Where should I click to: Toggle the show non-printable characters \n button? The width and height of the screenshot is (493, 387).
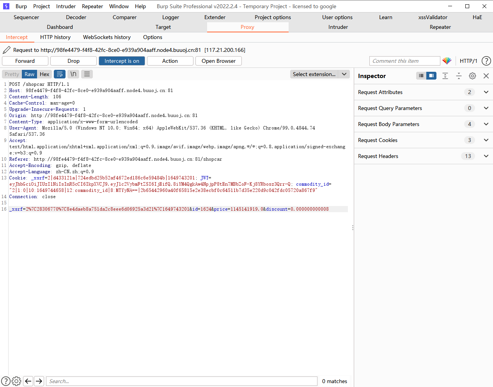(x=73, y=74)
